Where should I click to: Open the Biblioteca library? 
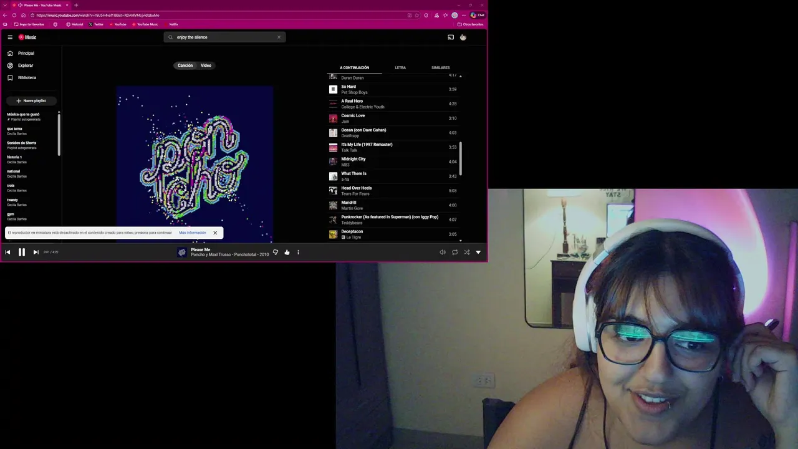tap(27, 78)
